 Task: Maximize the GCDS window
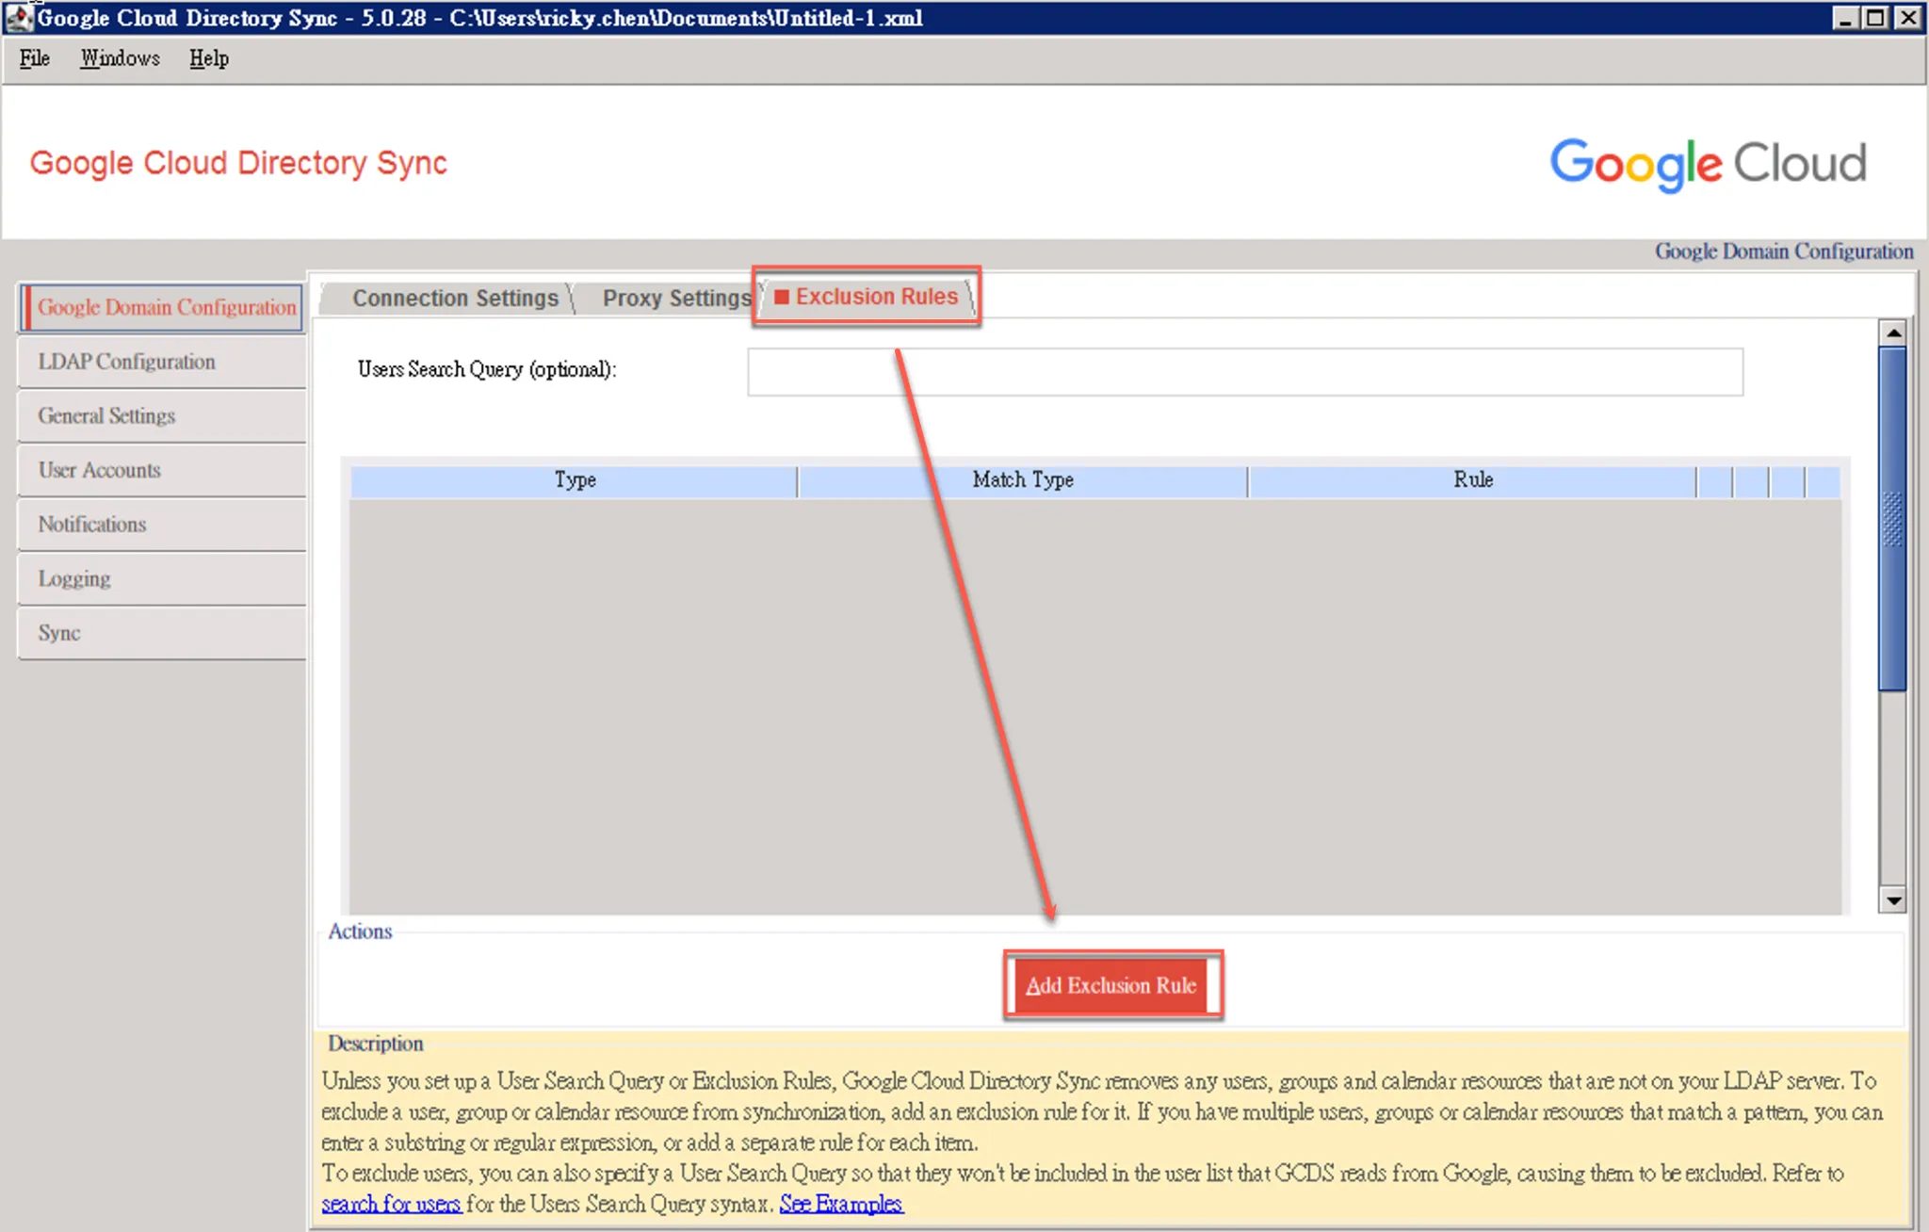pos(1876,18)
